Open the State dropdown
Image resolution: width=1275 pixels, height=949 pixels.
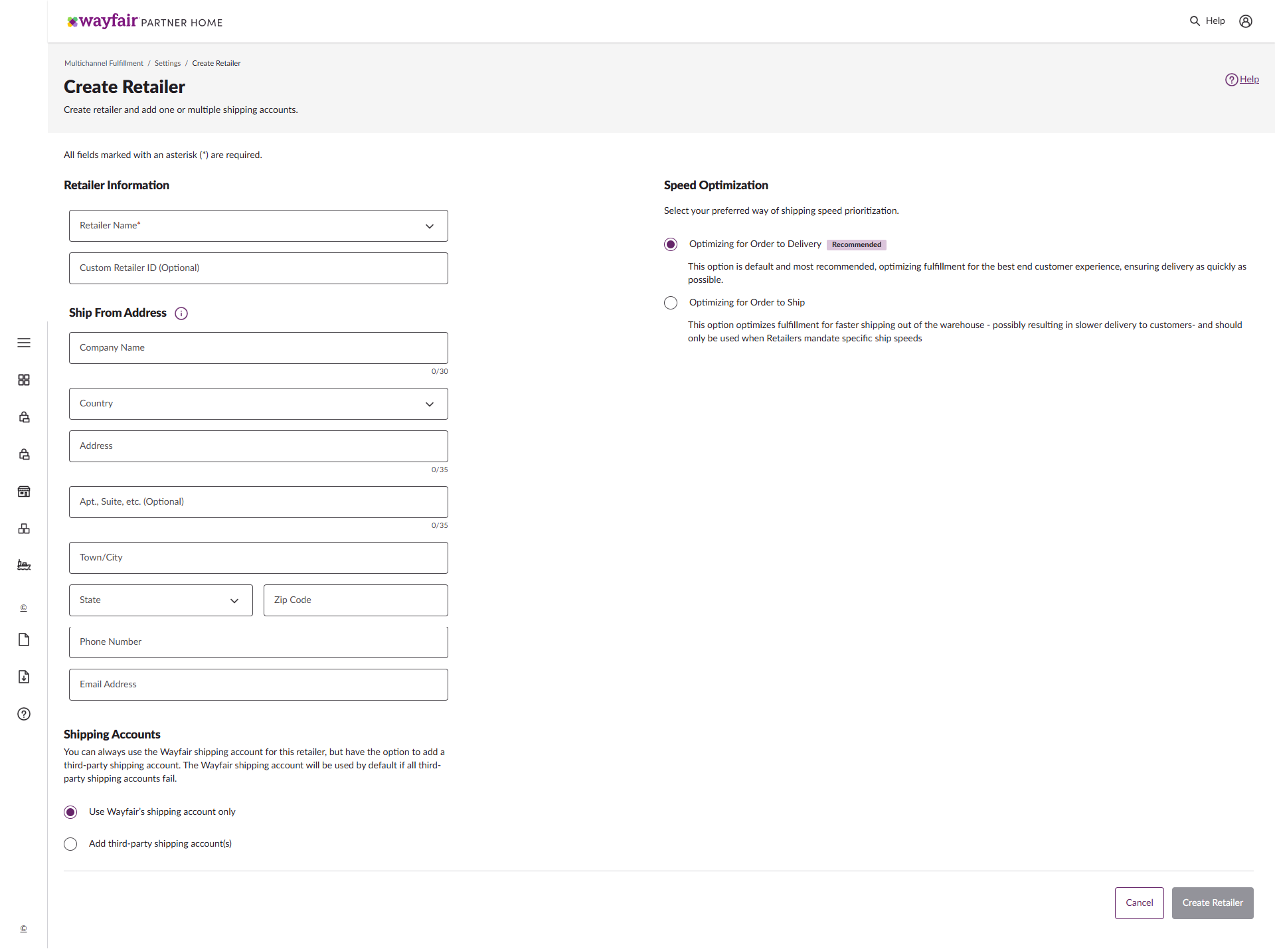click(161, 600)
